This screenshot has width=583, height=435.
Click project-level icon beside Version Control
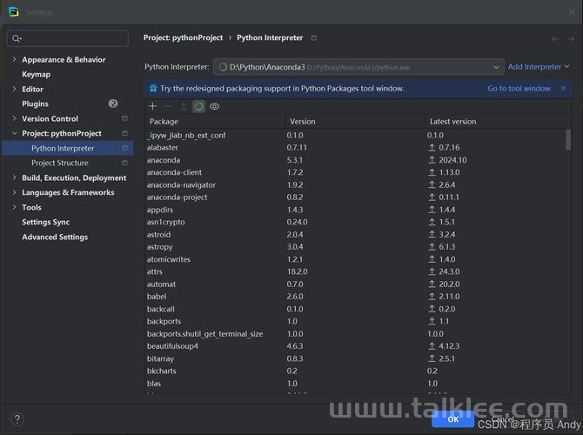tap(124, 118)
